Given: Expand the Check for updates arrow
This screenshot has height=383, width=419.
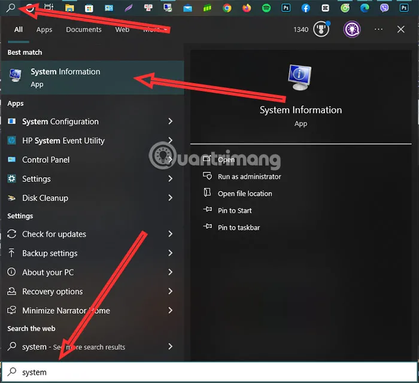Looking at the screenshot, I should (x=171, y=234).
